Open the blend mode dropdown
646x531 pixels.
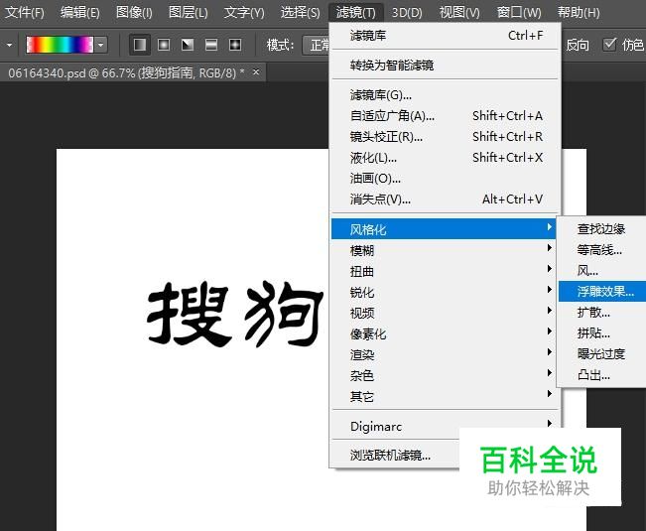pos(317,45)
